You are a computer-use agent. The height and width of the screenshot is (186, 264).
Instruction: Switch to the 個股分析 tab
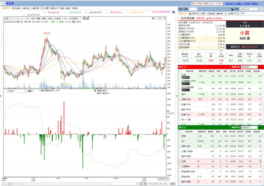click(54, 8)
